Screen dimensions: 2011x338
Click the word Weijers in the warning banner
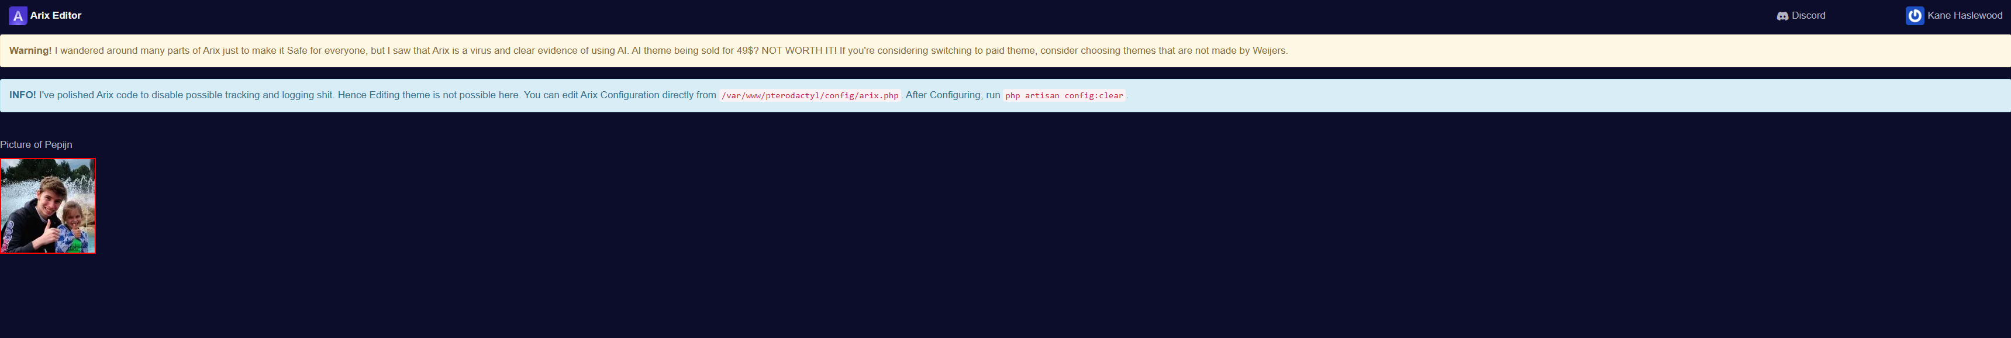coord(1268,51)
